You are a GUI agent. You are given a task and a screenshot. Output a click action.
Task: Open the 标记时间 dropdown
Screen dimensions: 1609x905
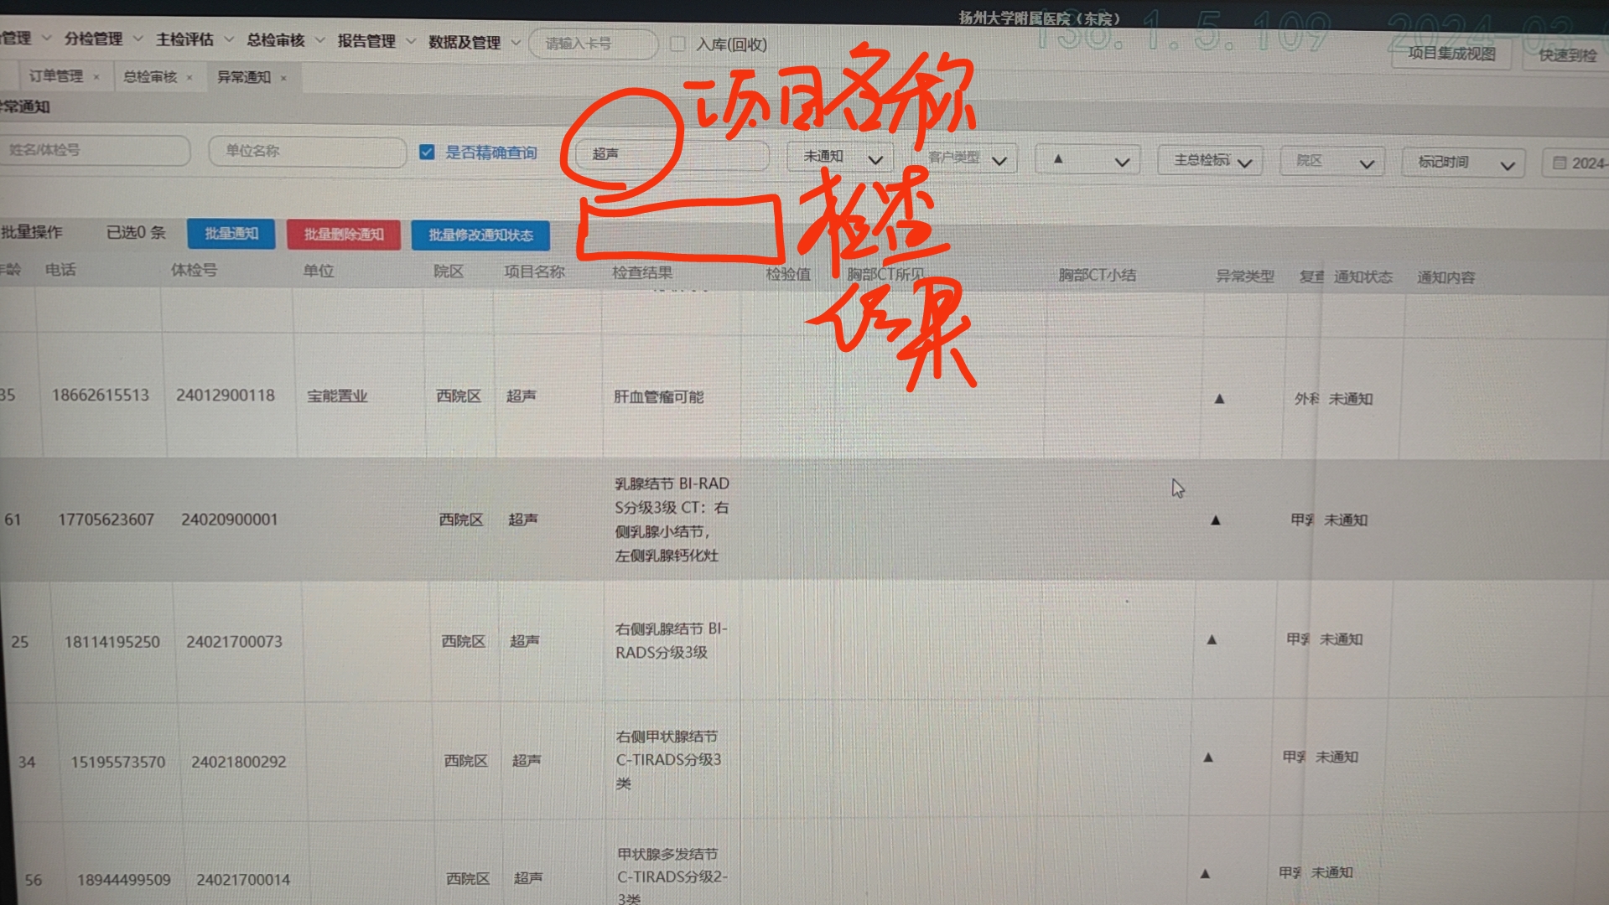point(1463,163)
